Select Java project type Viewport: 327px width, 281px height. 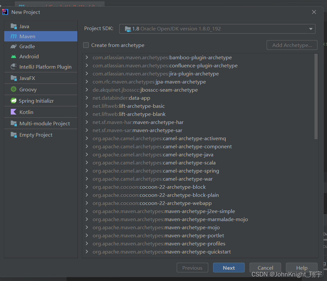pos(41,26)
